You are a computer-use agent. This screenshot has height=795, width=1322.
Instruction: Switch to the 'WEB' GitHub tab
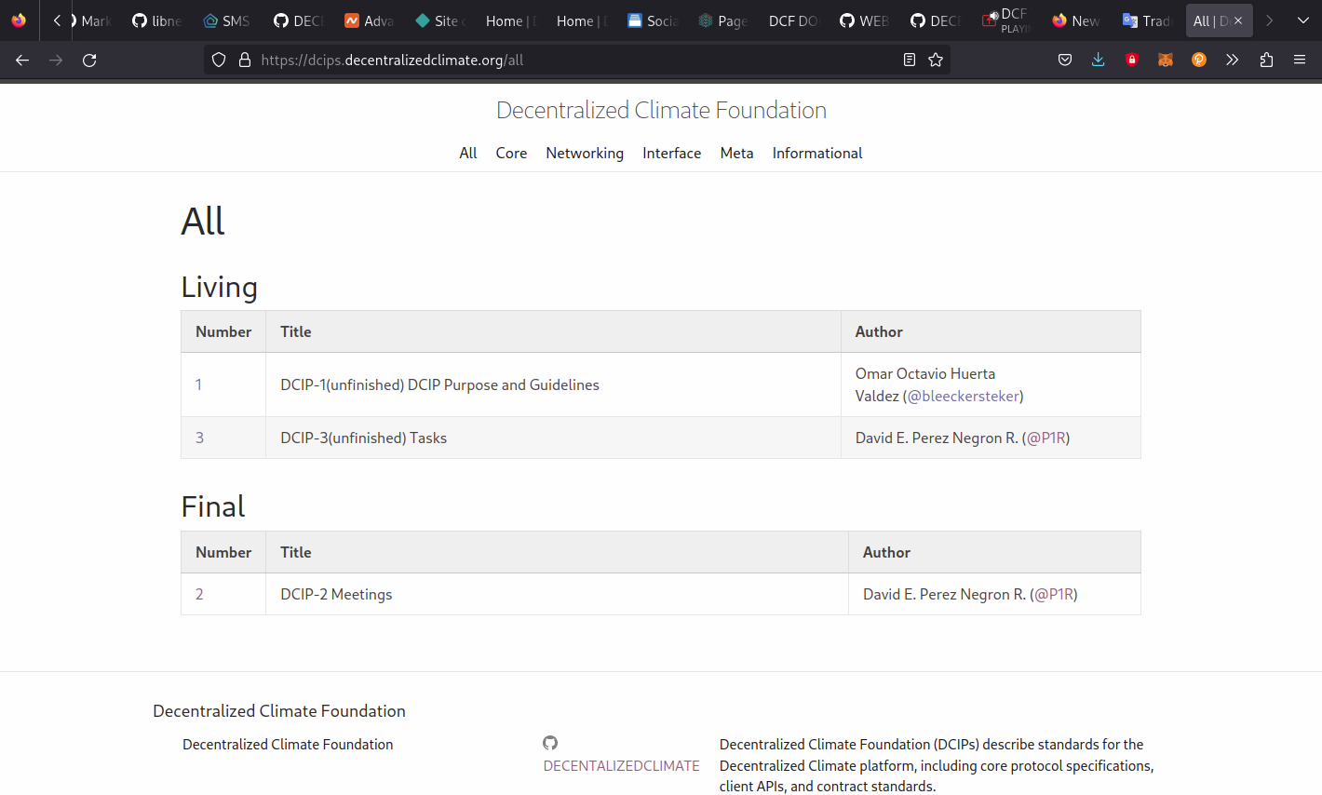864,20
